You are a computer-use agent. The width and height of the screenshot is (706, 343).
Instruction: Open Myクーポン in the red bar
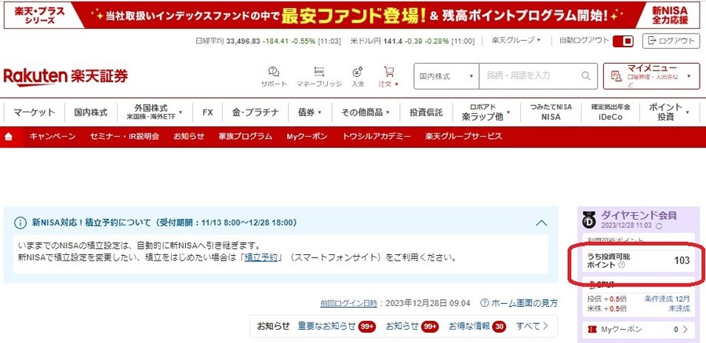307,137
